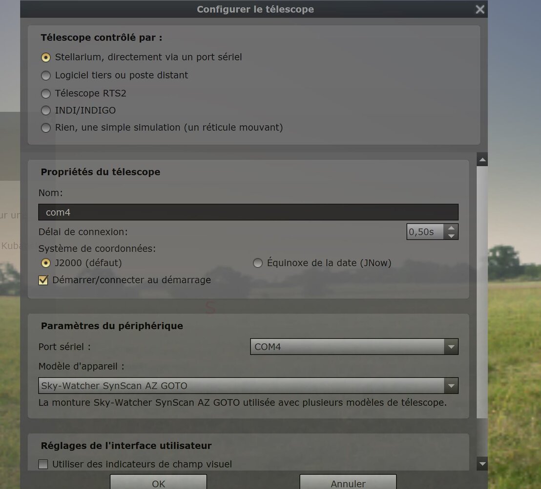Select Équinoxe de la date (JNow)

coord(258,263)
